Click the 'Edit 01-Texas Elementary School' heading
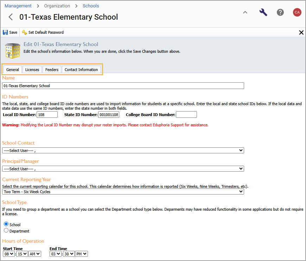306x261 pixels. click(61, 44)
